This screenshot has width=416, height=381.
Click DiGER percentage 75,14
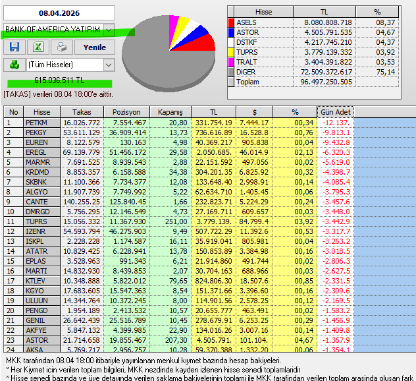386,72
